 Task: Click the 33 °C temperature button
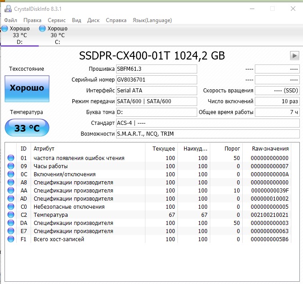pos(27,128)
